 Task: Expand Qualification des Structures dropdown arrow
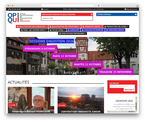coord(79,27)
